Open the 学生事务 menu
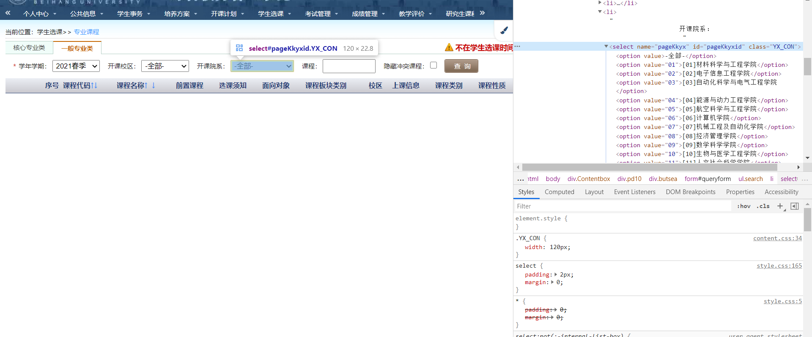The height and width of the screenshot is (337, 812). click(x=134, y=14)
